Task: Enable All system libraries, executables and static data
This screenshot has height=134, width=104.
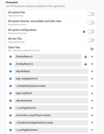Action: (91, 23)
